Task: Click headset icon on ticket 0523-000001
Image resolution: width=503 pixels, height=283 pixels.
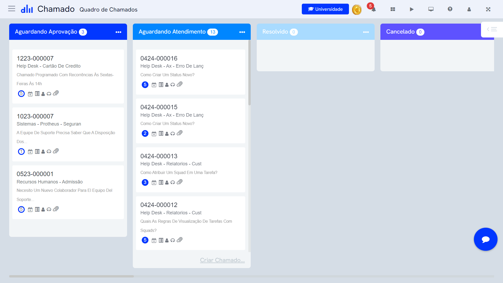Action: click(x=49, y=210)
